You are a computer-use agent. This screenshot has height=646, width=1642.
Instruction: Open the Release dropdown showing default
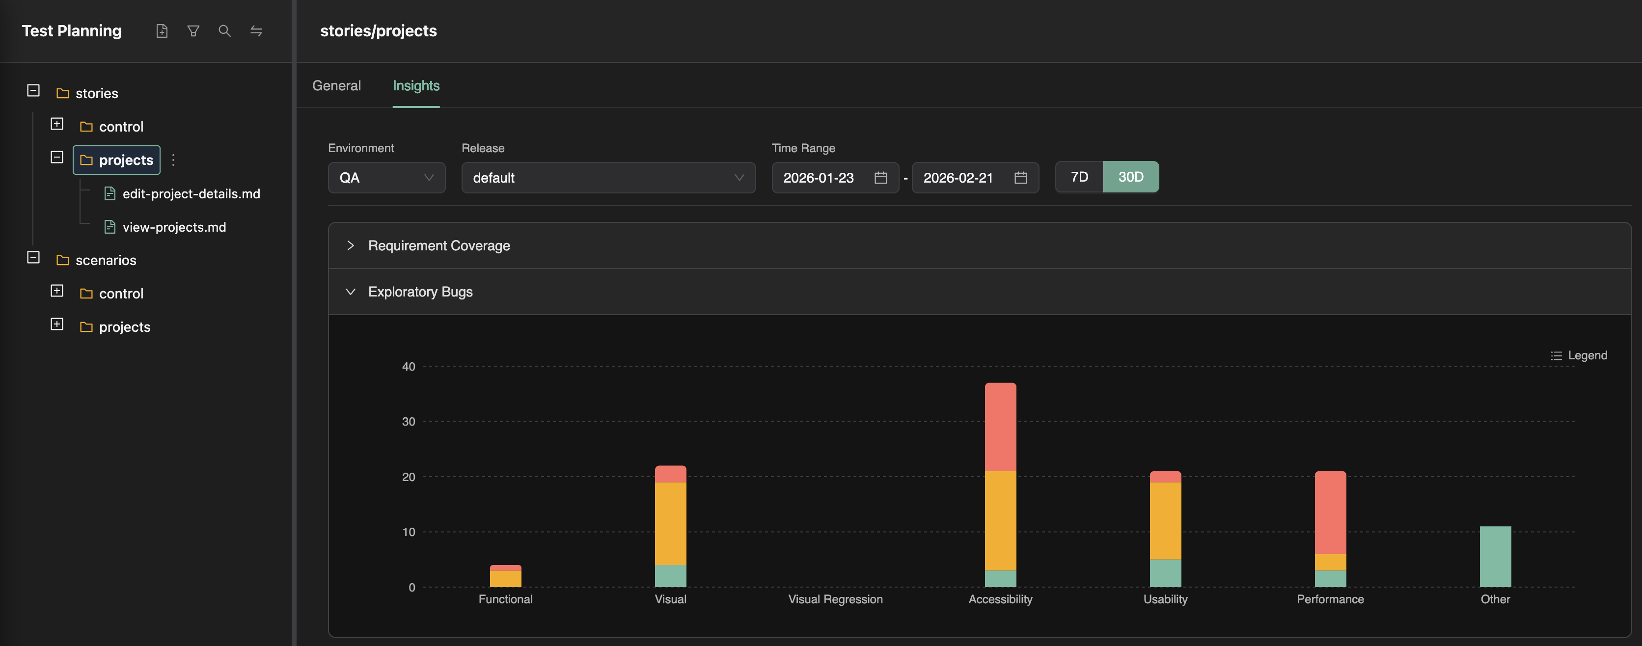click(x=607, y=178)
